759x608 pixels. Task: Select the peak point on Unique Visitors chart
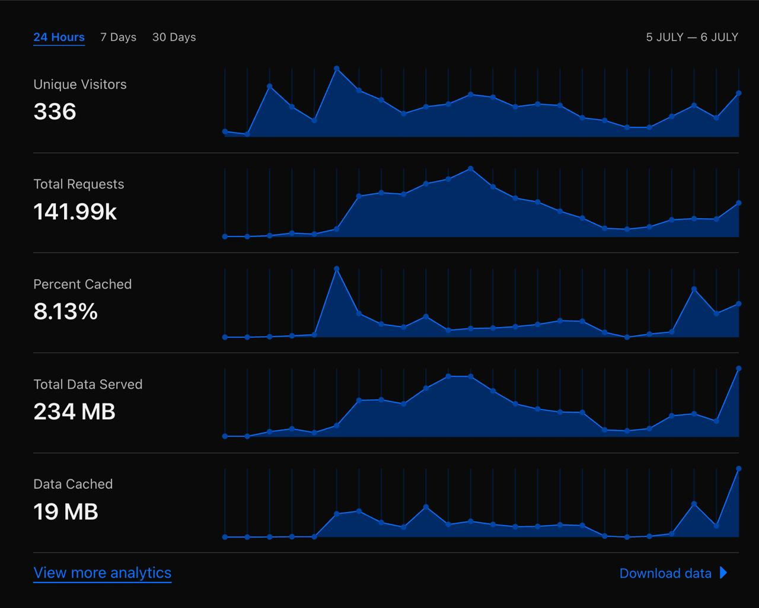(x=337, y=69)
